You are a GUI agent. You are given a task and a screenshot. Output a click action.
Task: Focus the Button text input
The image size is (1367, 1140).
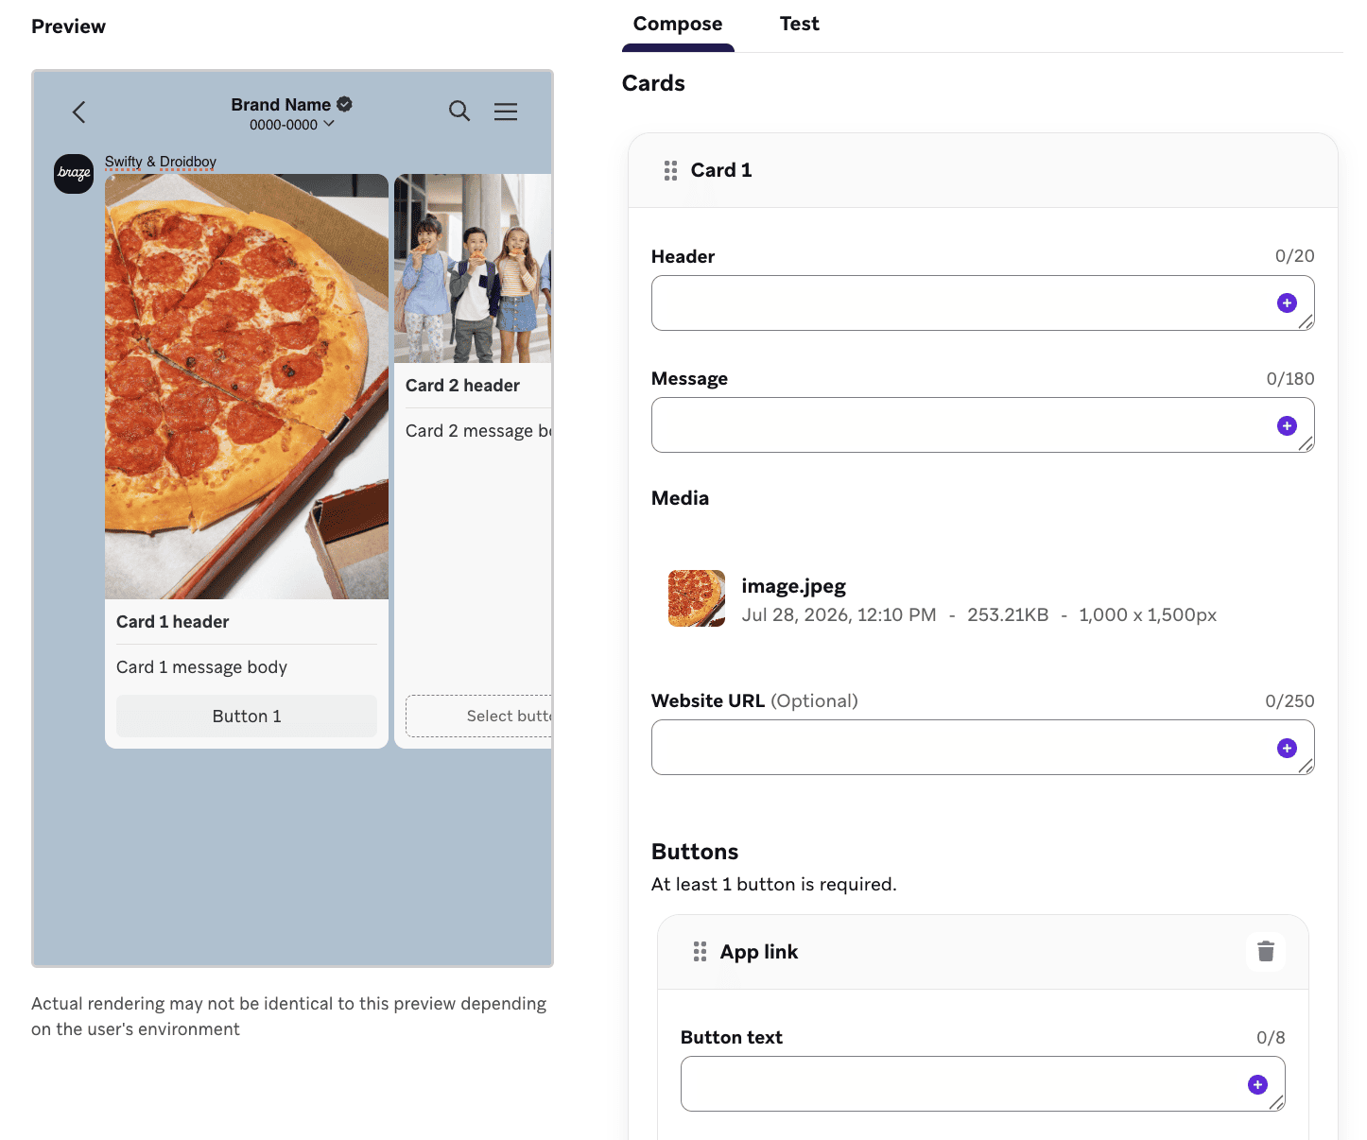[982, 1084]
